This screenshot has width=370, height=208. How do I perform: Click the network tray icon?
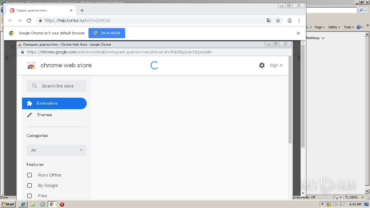329,204
